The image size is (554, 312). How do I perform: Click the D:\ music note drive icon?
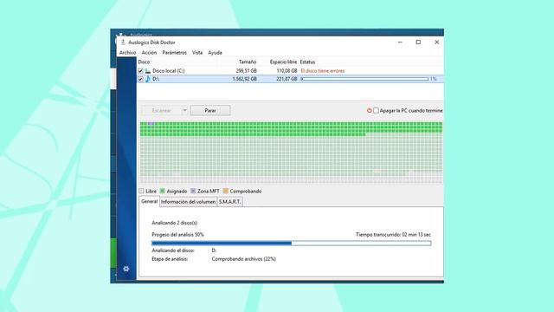[x=148, y=79]
